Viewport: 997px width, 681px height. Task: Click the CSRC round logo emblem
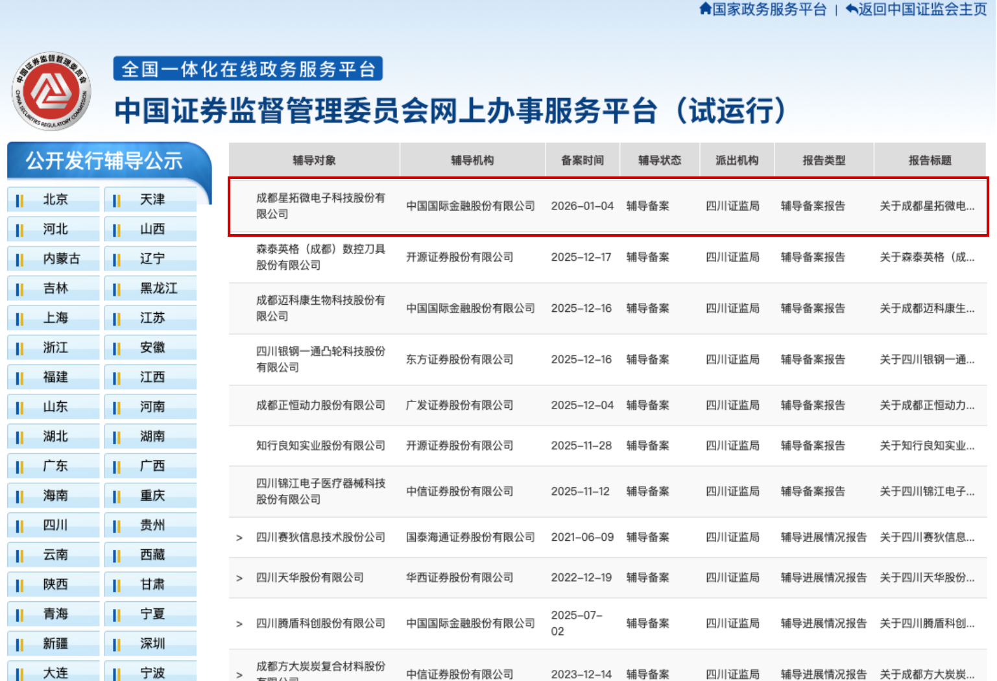pos(51,91)
